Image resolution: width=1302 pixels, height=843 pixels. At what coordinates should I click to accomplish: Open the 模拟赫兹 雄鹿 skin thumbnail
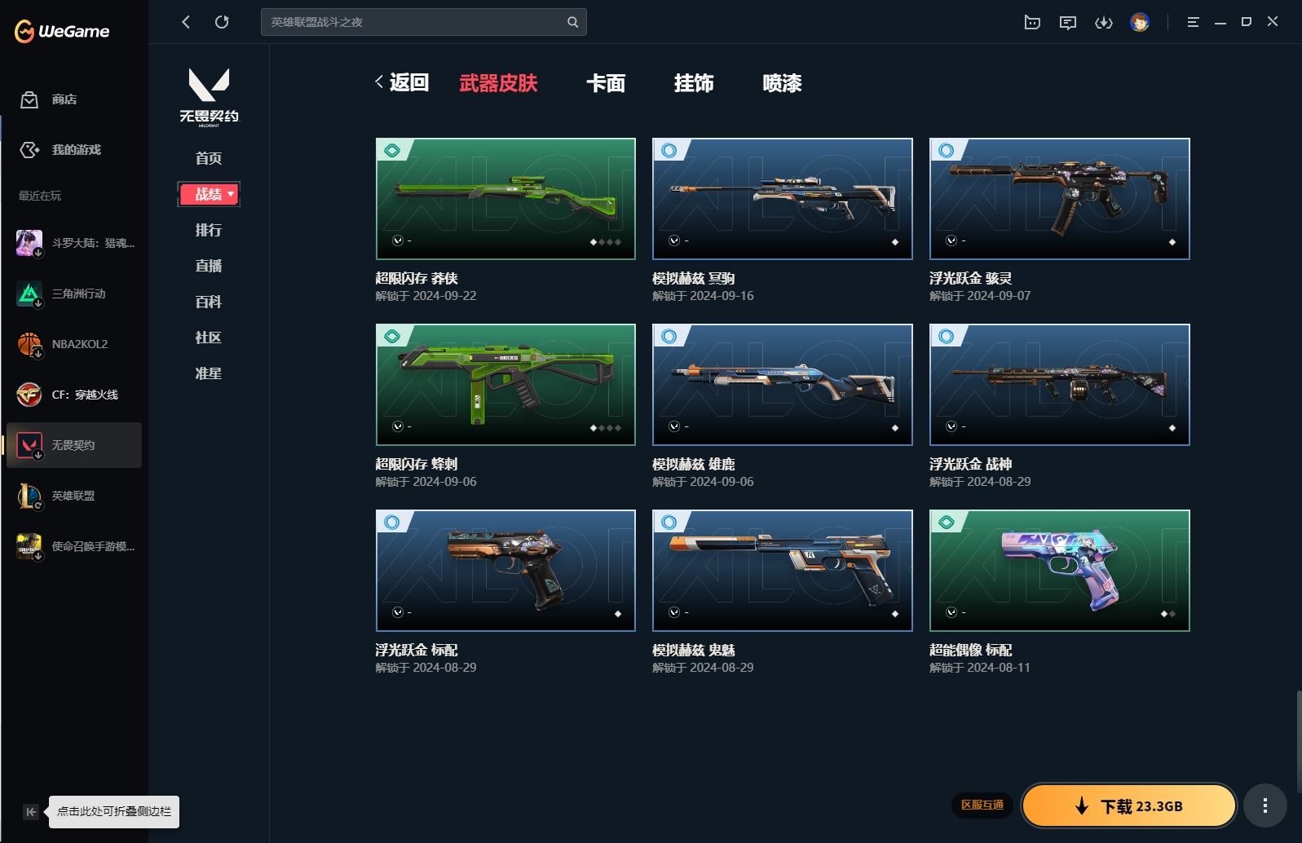(x=783, y=385)
